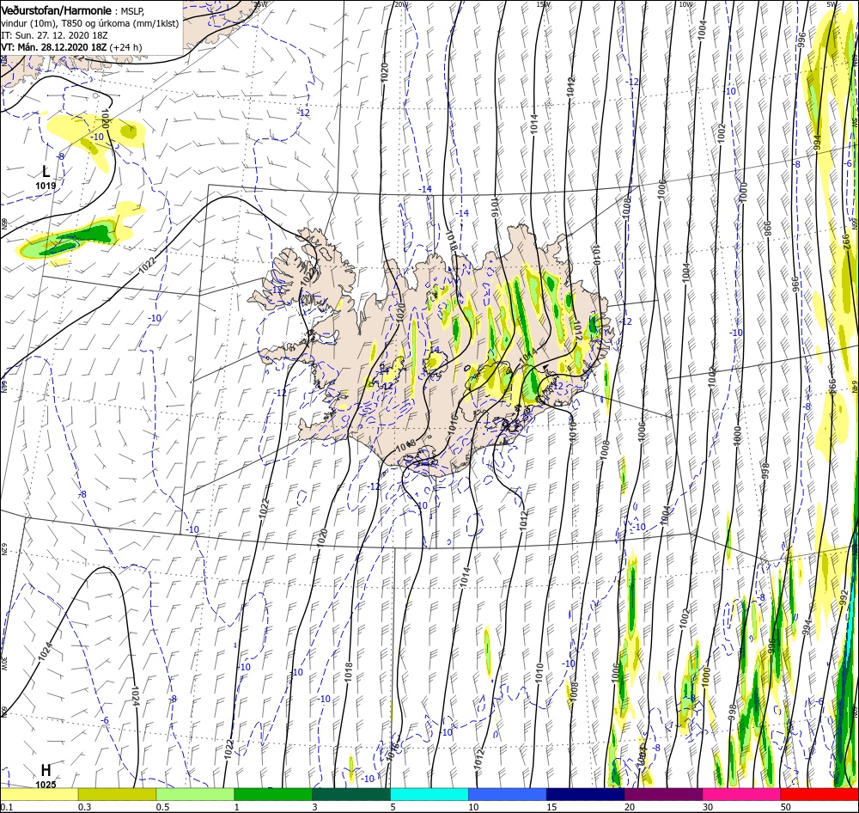Click the '15' legend value label

pos(551,807)
